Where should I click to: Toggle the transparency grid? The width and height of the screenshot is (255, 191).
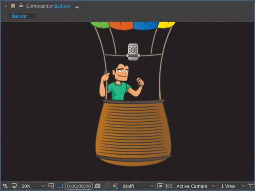point(169,186)
